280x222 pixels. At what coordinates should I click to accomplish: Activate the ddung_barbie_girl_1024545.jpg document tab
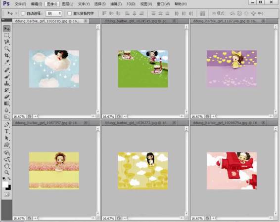click(137, 21)
